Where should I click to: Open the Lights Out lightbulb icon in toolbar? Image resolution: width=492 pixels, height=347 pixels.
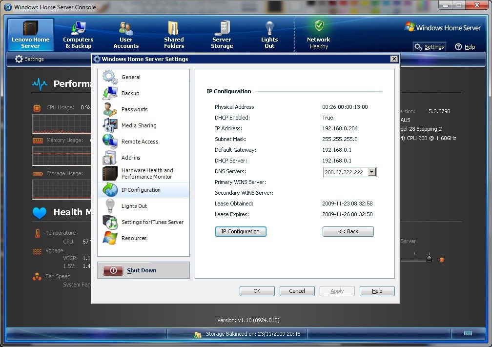point(269,28)
